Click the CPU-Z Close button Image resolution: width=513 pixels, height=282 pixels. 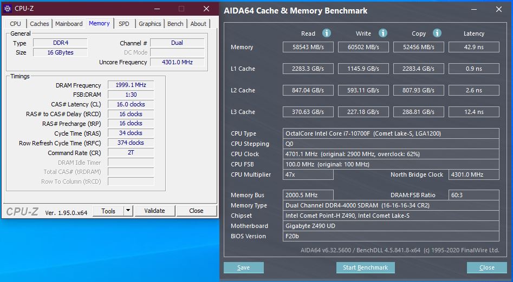(196, 211)
